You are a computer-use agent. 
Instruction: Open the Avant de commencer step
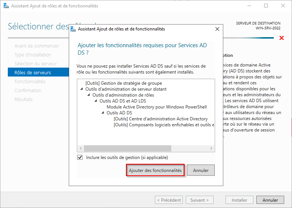tap(37, 46)
